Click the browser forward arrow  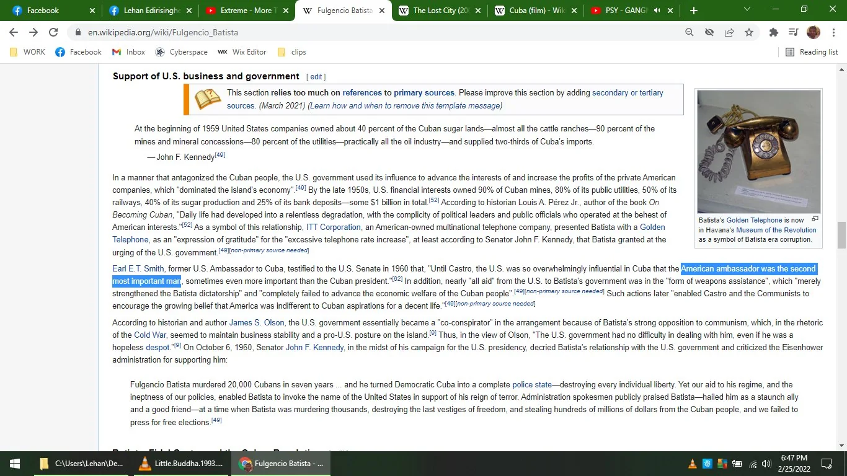click(33, 32)
